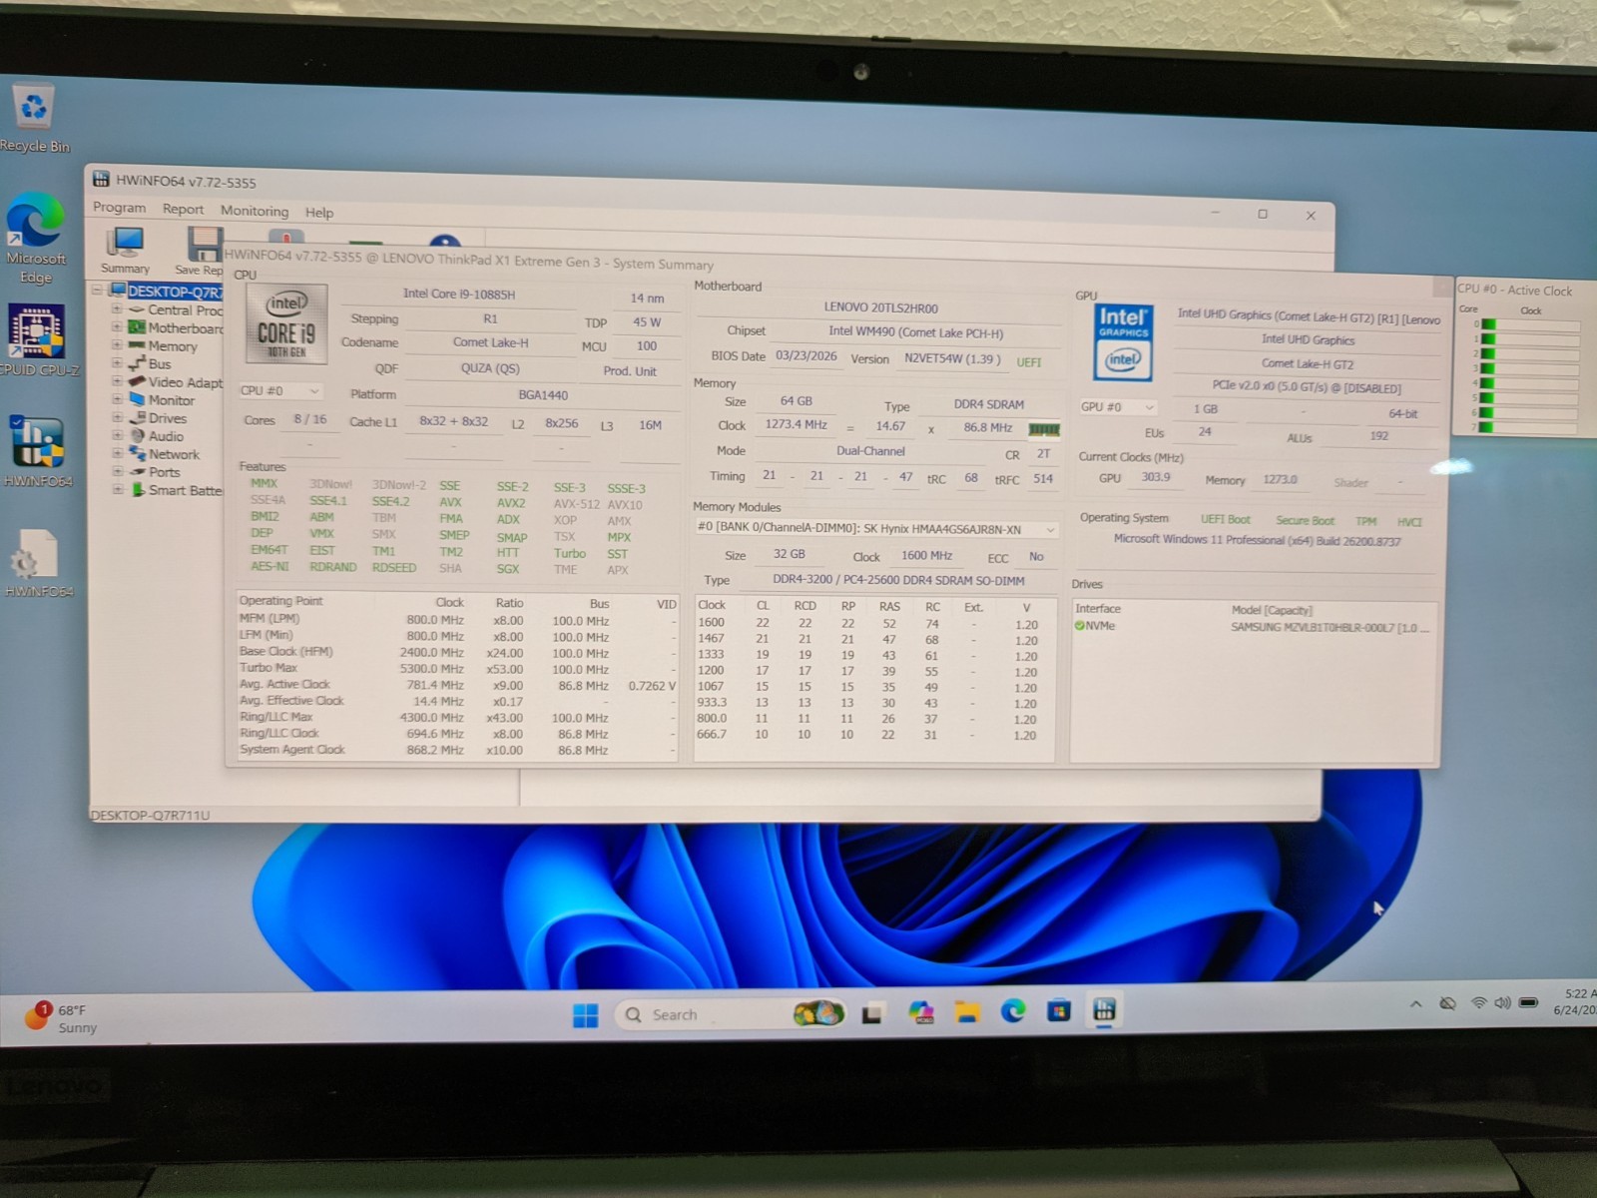1597x1198 pixels.
Task: Click the volume speaker icon in tray
Action: coord(1502,1003)
